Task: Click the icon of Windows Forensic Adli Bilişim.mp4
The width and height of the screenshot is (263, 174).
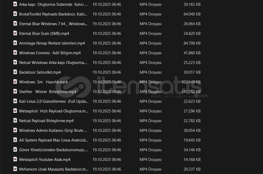Action: 15,52
